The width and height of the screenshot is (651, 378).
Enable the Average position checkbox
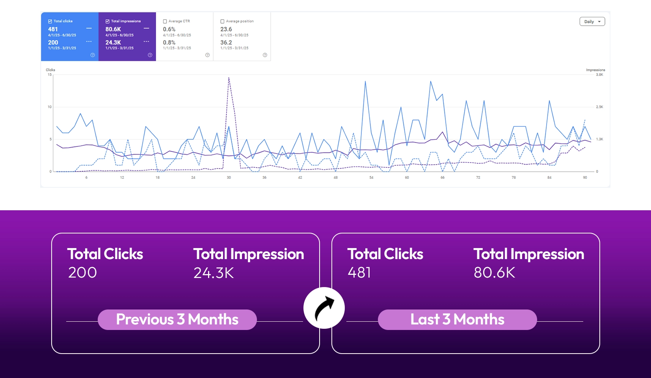[222, 21]
